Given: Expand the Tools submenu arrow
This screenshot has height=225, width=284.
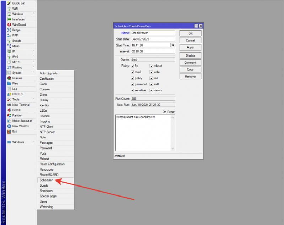Looking at the screenshot, I should [33, 99].
